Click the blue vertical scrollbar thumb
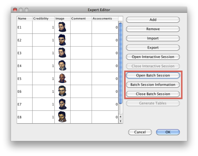The height and width of the screenshot is (156, 198). pos(121,63)
